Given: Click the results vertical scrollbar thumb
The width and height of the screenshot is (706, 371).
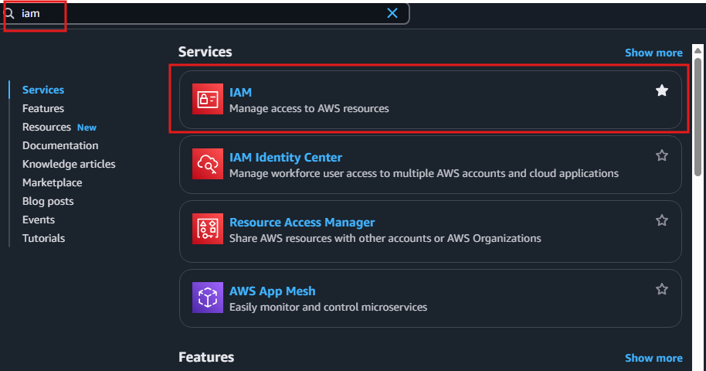Looking at the screenshot, I should [698, 116].
